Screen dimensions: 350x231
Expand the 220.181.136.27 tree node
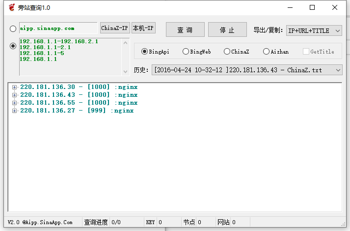[x=15, y=111]
